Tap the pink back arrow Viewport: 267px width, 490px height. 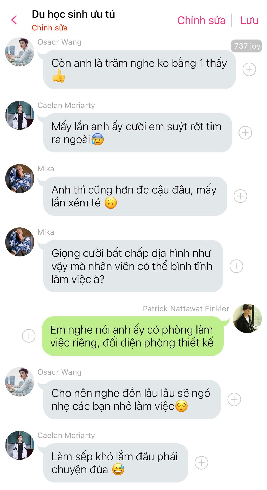pyautogui.click(x=14, y=20)
